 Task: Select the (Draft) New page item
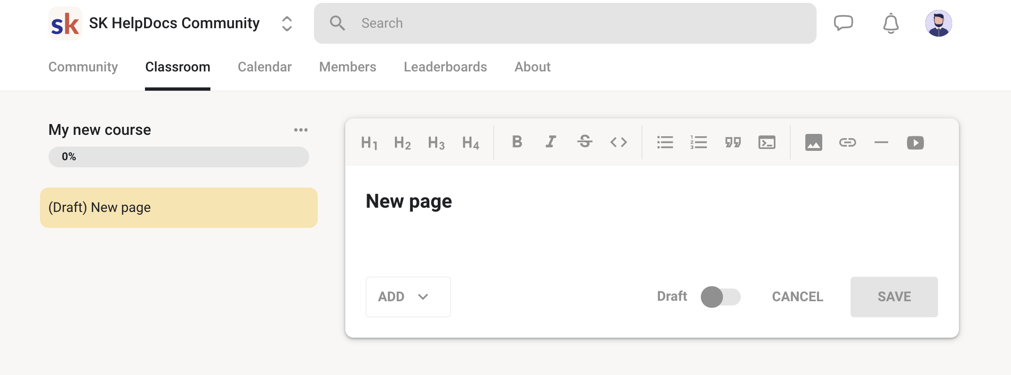click(x=179, y=208)
